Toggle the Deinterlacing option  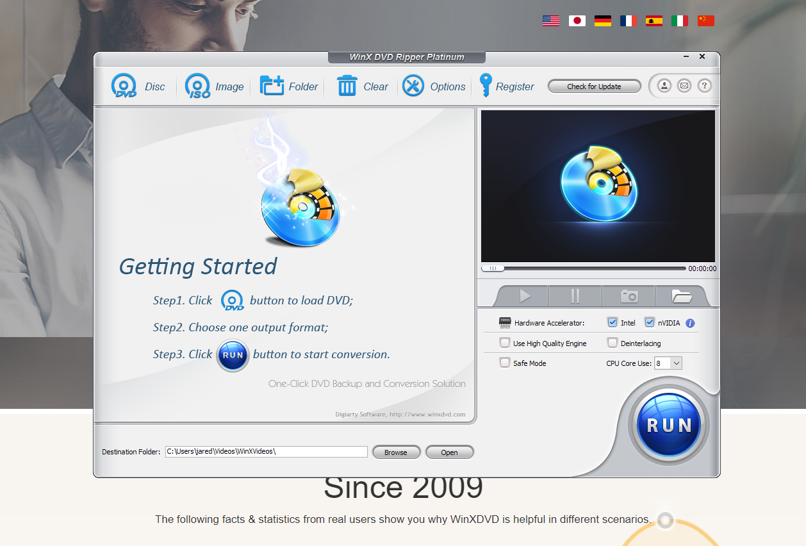point(613,343)
